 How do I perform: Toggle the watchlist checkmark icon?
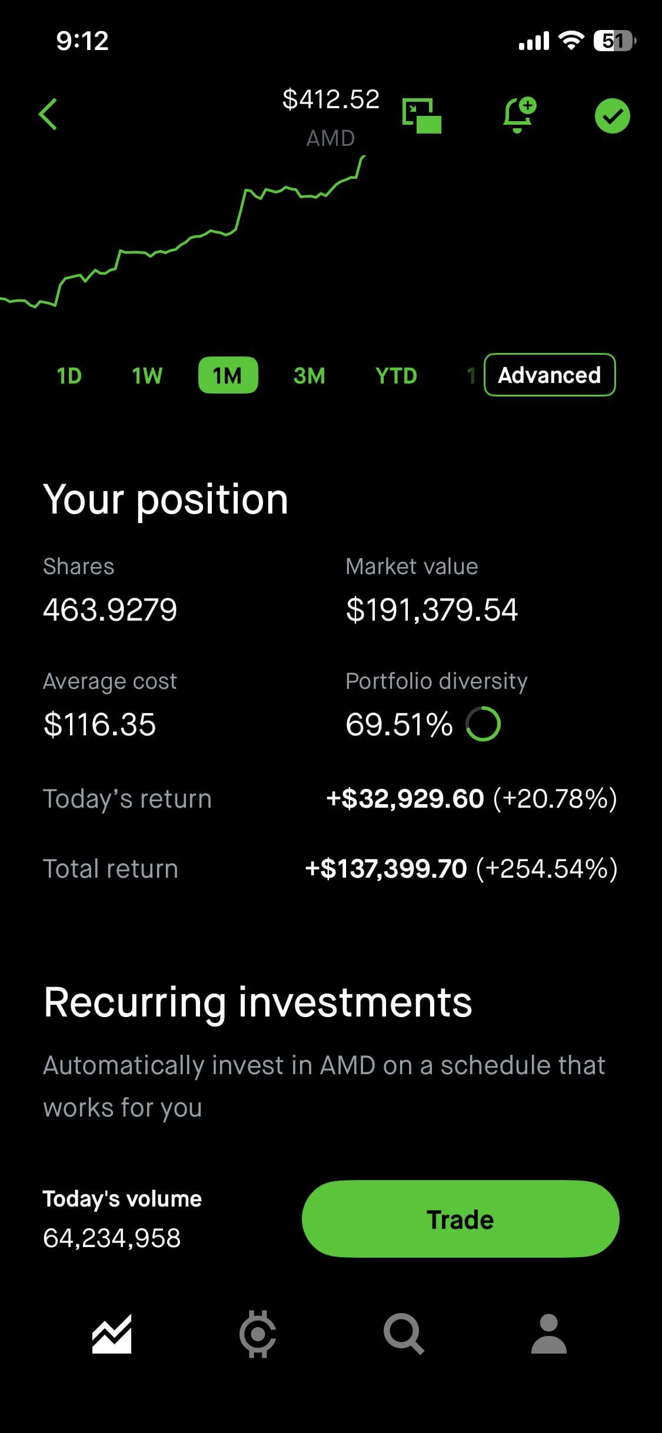click(612, 116)
